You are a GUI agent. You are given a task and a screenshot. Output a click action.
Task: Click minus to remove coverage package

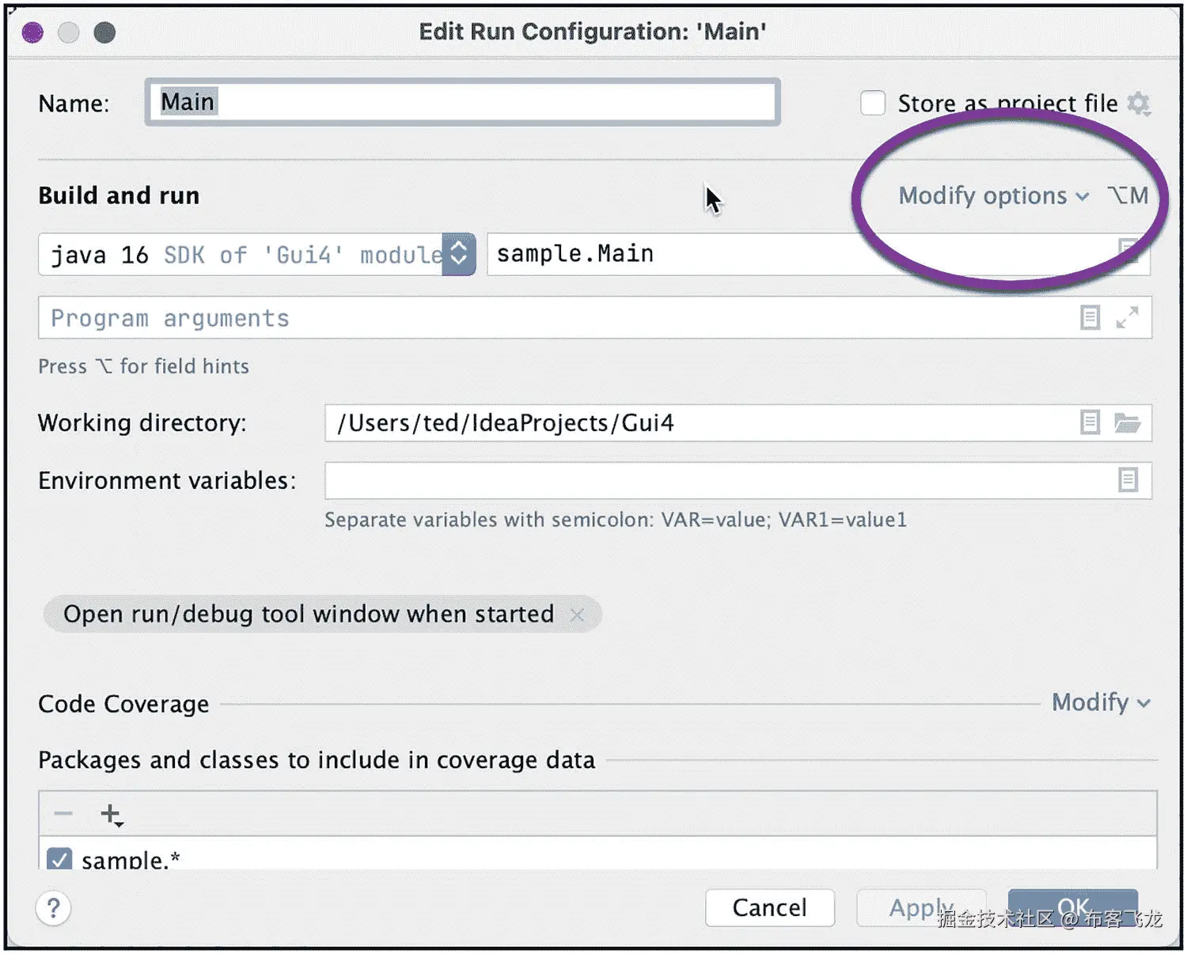(63, 813)
